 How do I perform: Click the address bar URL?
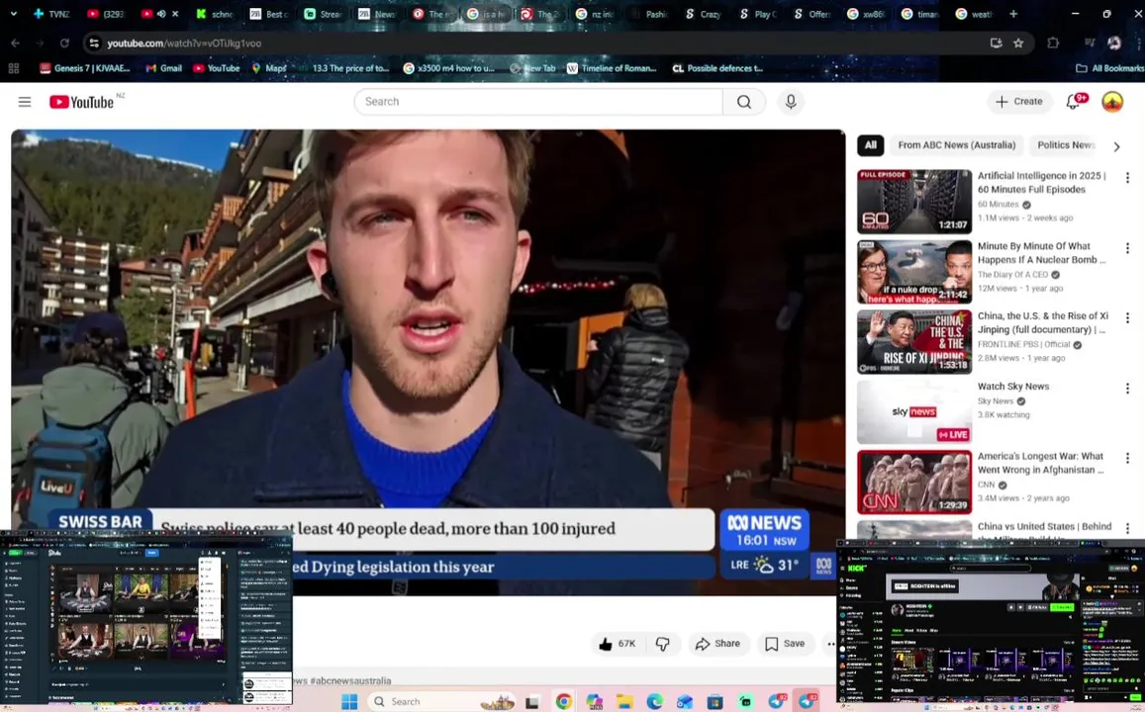pyautogui.click(x=184, y=44)
